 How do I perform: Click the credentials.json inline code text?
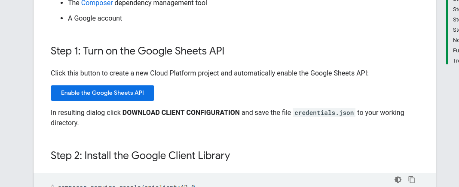(324, 113)
